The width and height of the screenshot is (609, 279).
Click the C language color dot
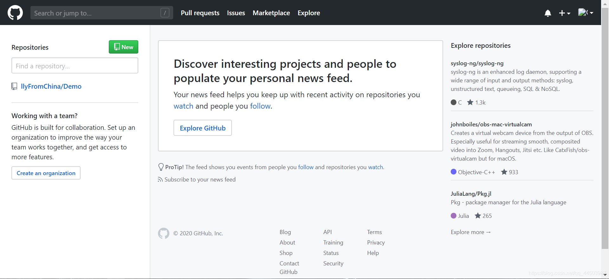454,102
